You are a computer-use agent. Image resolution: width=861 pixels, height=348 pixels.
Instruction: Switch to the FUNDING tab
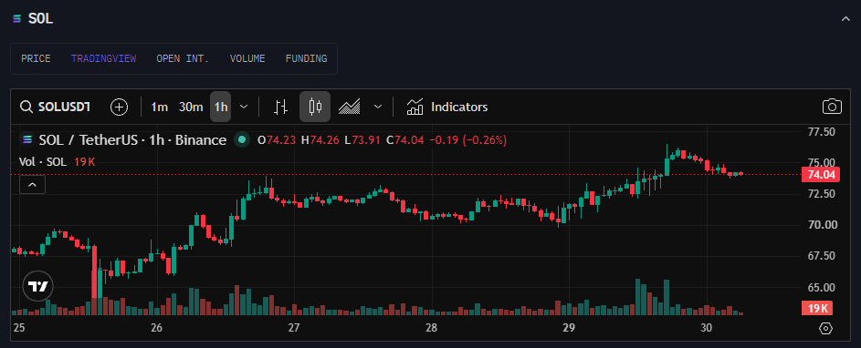[306, 58]
